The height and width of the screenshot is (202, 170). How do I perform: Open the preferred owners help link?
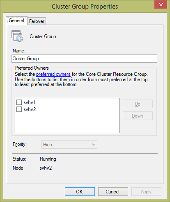(x=53, y=74)
